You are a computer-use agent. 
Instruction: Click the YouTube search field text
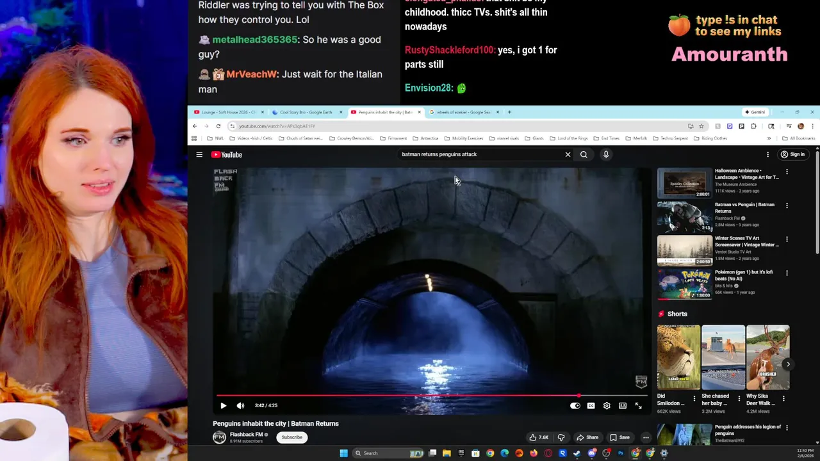(x=439, y=154)
